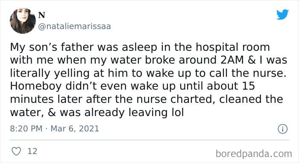Click the Mar 6, 2021 date
The image size is (299, 163).
[x=75, y=128]
